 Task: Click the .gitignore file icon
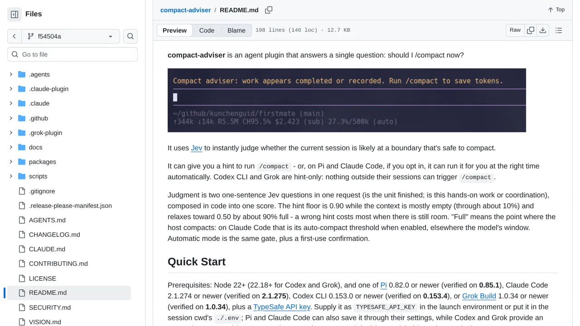point(22,191)
